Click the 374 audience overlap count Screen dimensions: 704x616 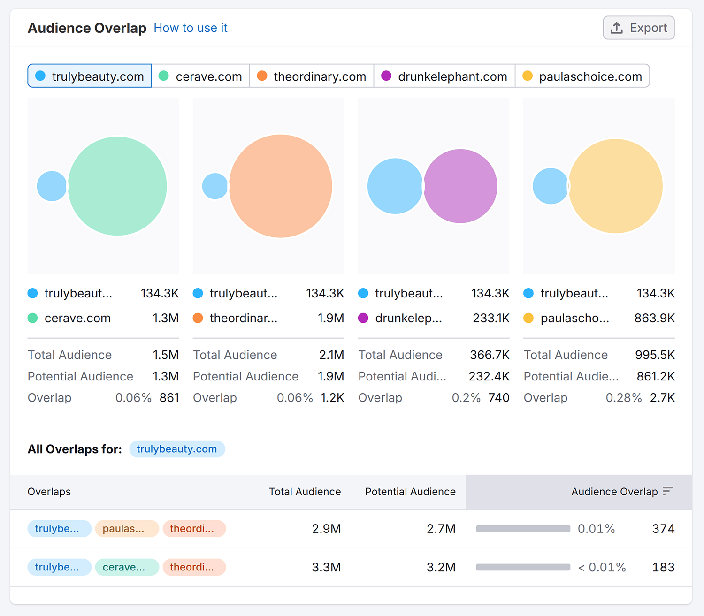pyautogui.click(x=663, y=529)
